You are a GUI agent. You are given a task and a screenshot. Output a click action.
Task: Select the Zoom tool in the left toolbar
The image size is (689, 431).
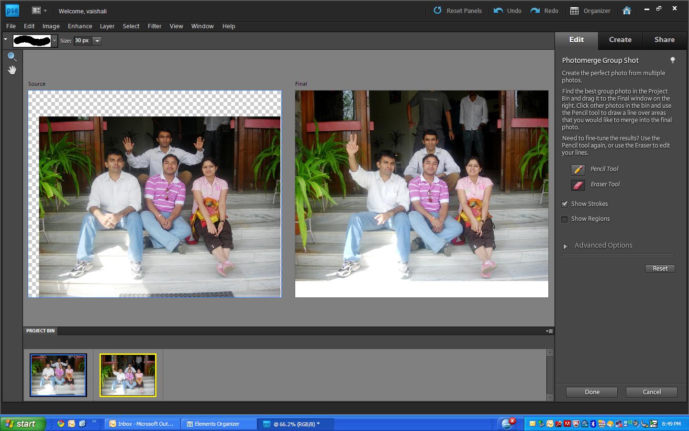click(12, 57)
